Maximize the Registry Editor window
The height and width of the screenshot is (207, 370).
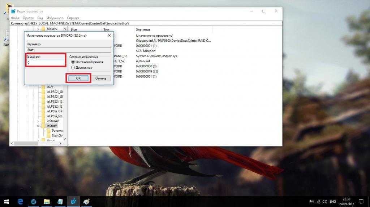264,11
